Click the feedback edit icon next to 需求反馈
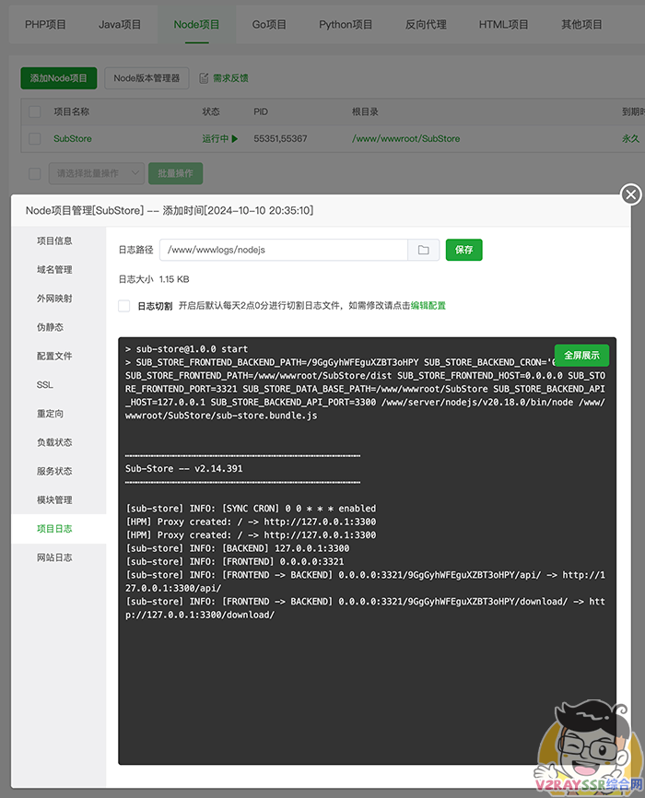The width and height of the screenshot is (645, 798). coord(204,78)
